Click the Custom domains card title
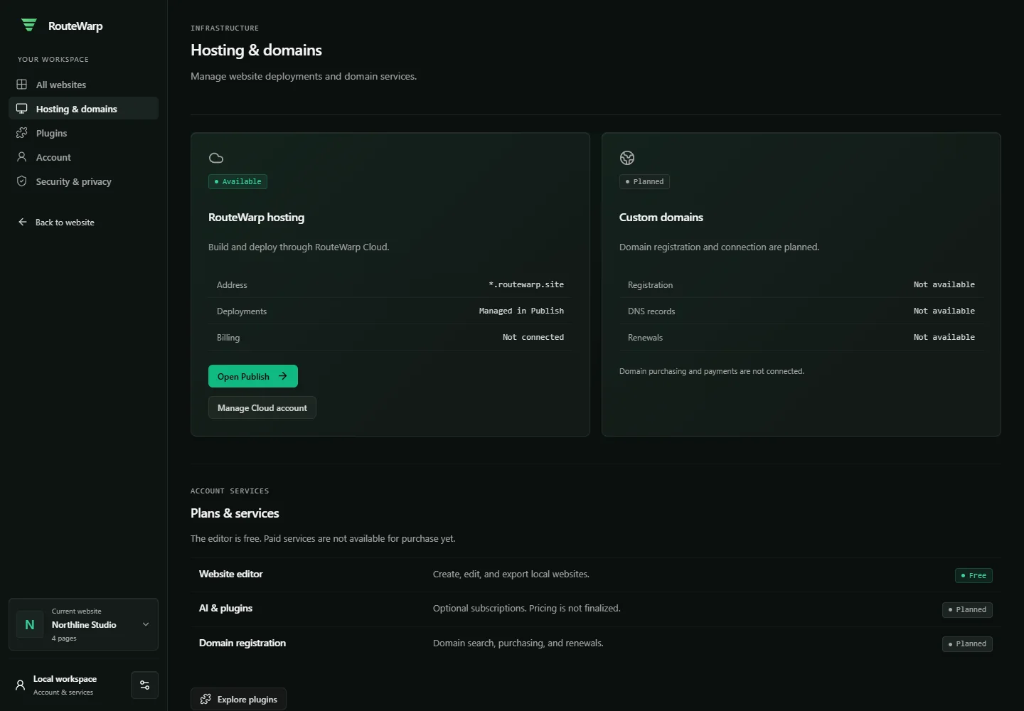 pyautogui.click(x=661, y=217)
